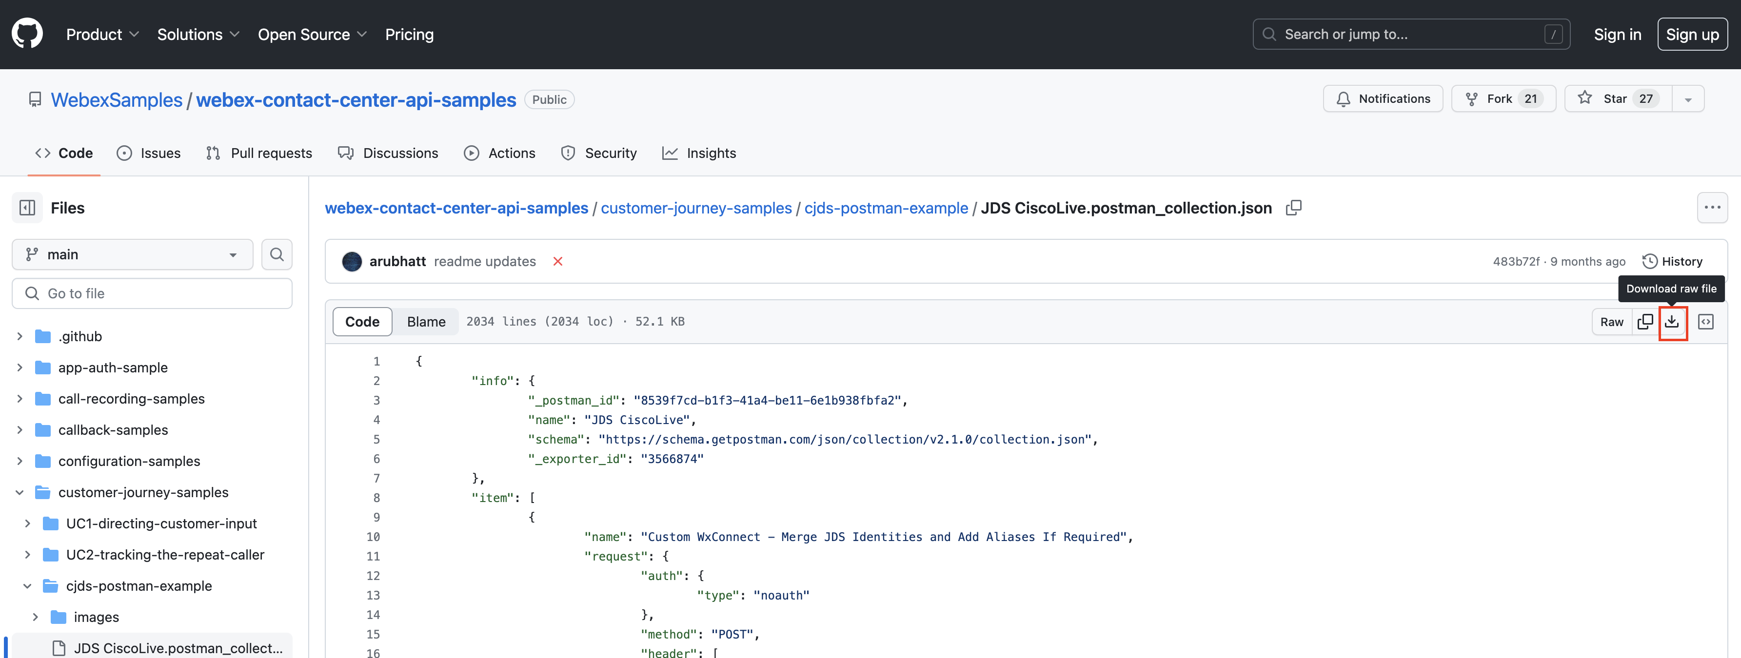The width and height of the screenshot is (1741, 658).
Task: Open the symbols panel icon
Action: [x=1706, y=322]
